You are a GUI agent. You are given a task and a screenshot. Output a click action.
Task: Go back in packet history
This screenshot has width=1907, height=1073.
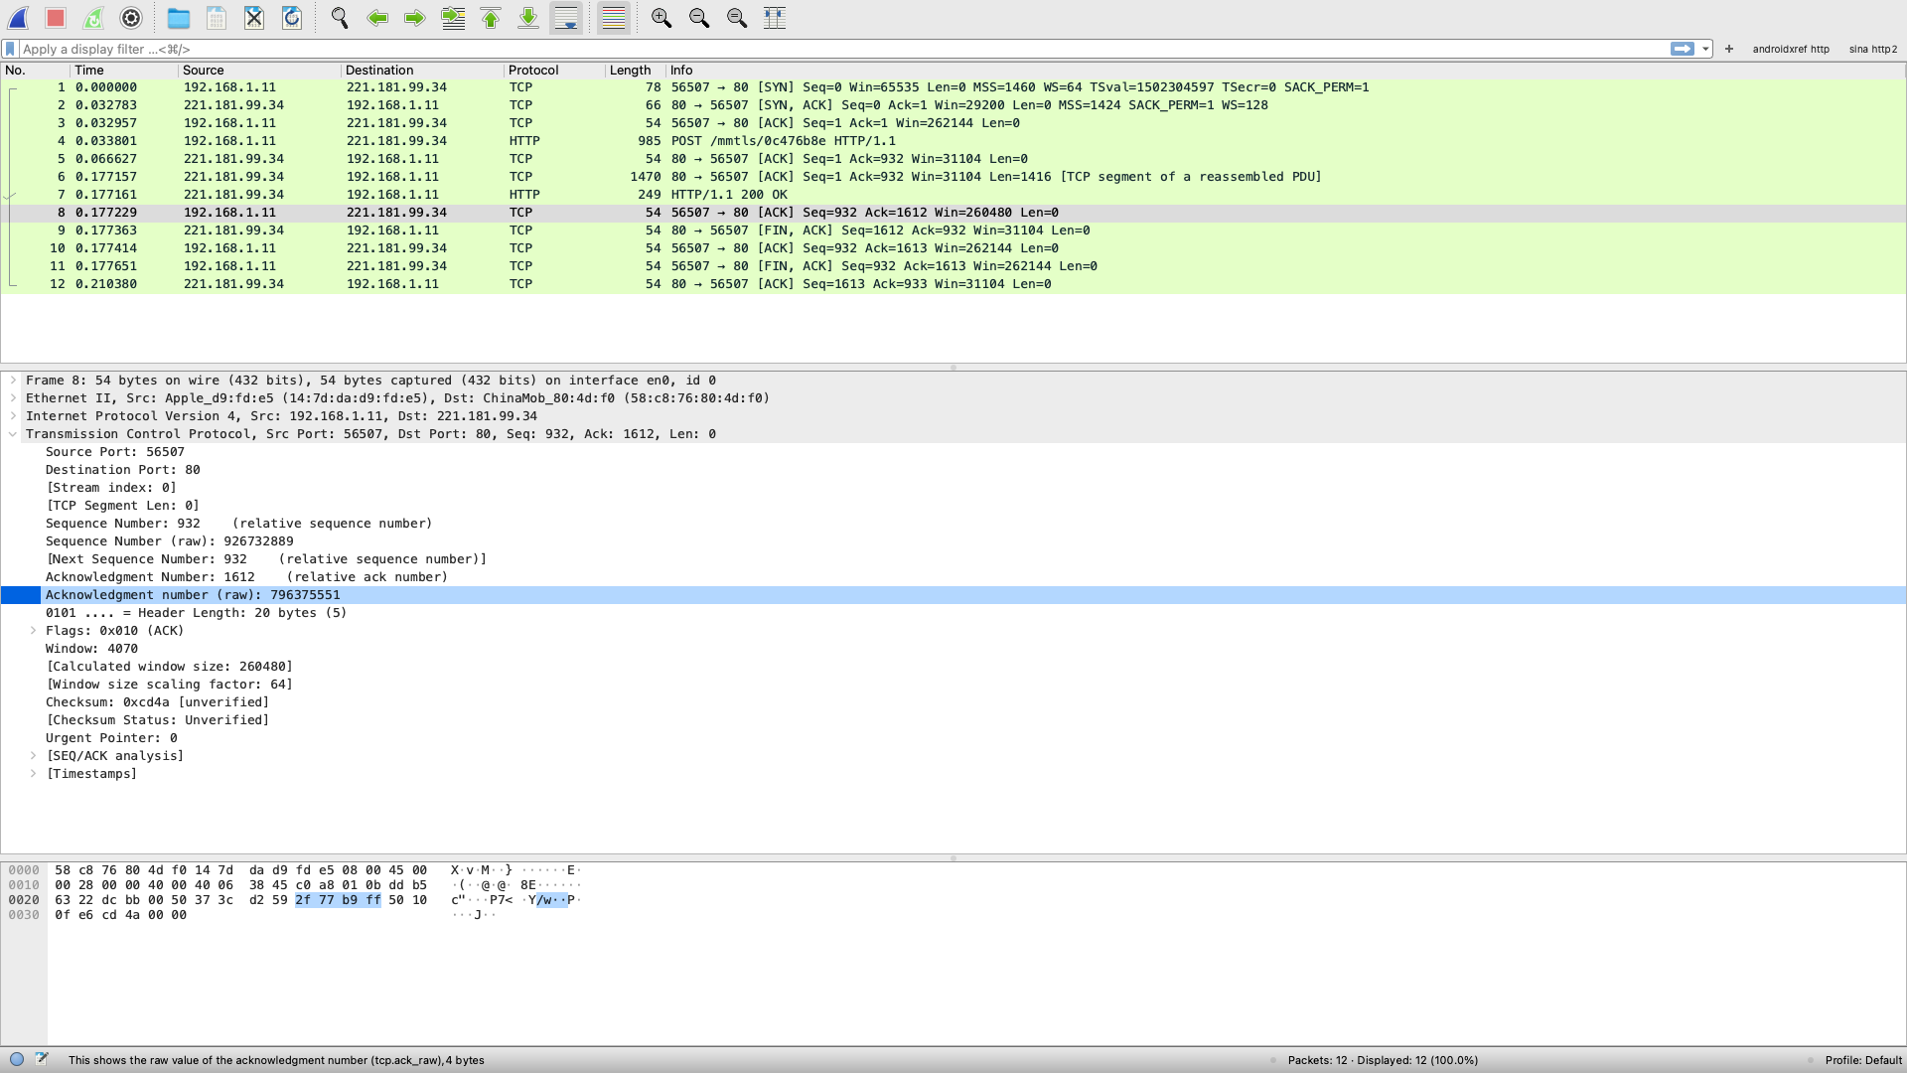(x=377, y=18)
